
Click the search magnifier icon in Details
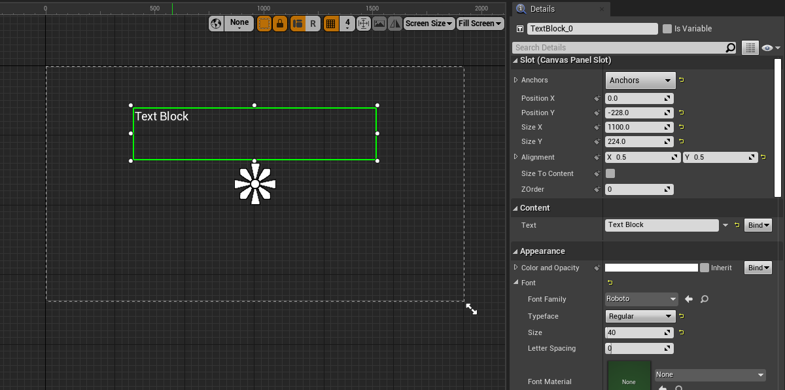coord(731,48)
